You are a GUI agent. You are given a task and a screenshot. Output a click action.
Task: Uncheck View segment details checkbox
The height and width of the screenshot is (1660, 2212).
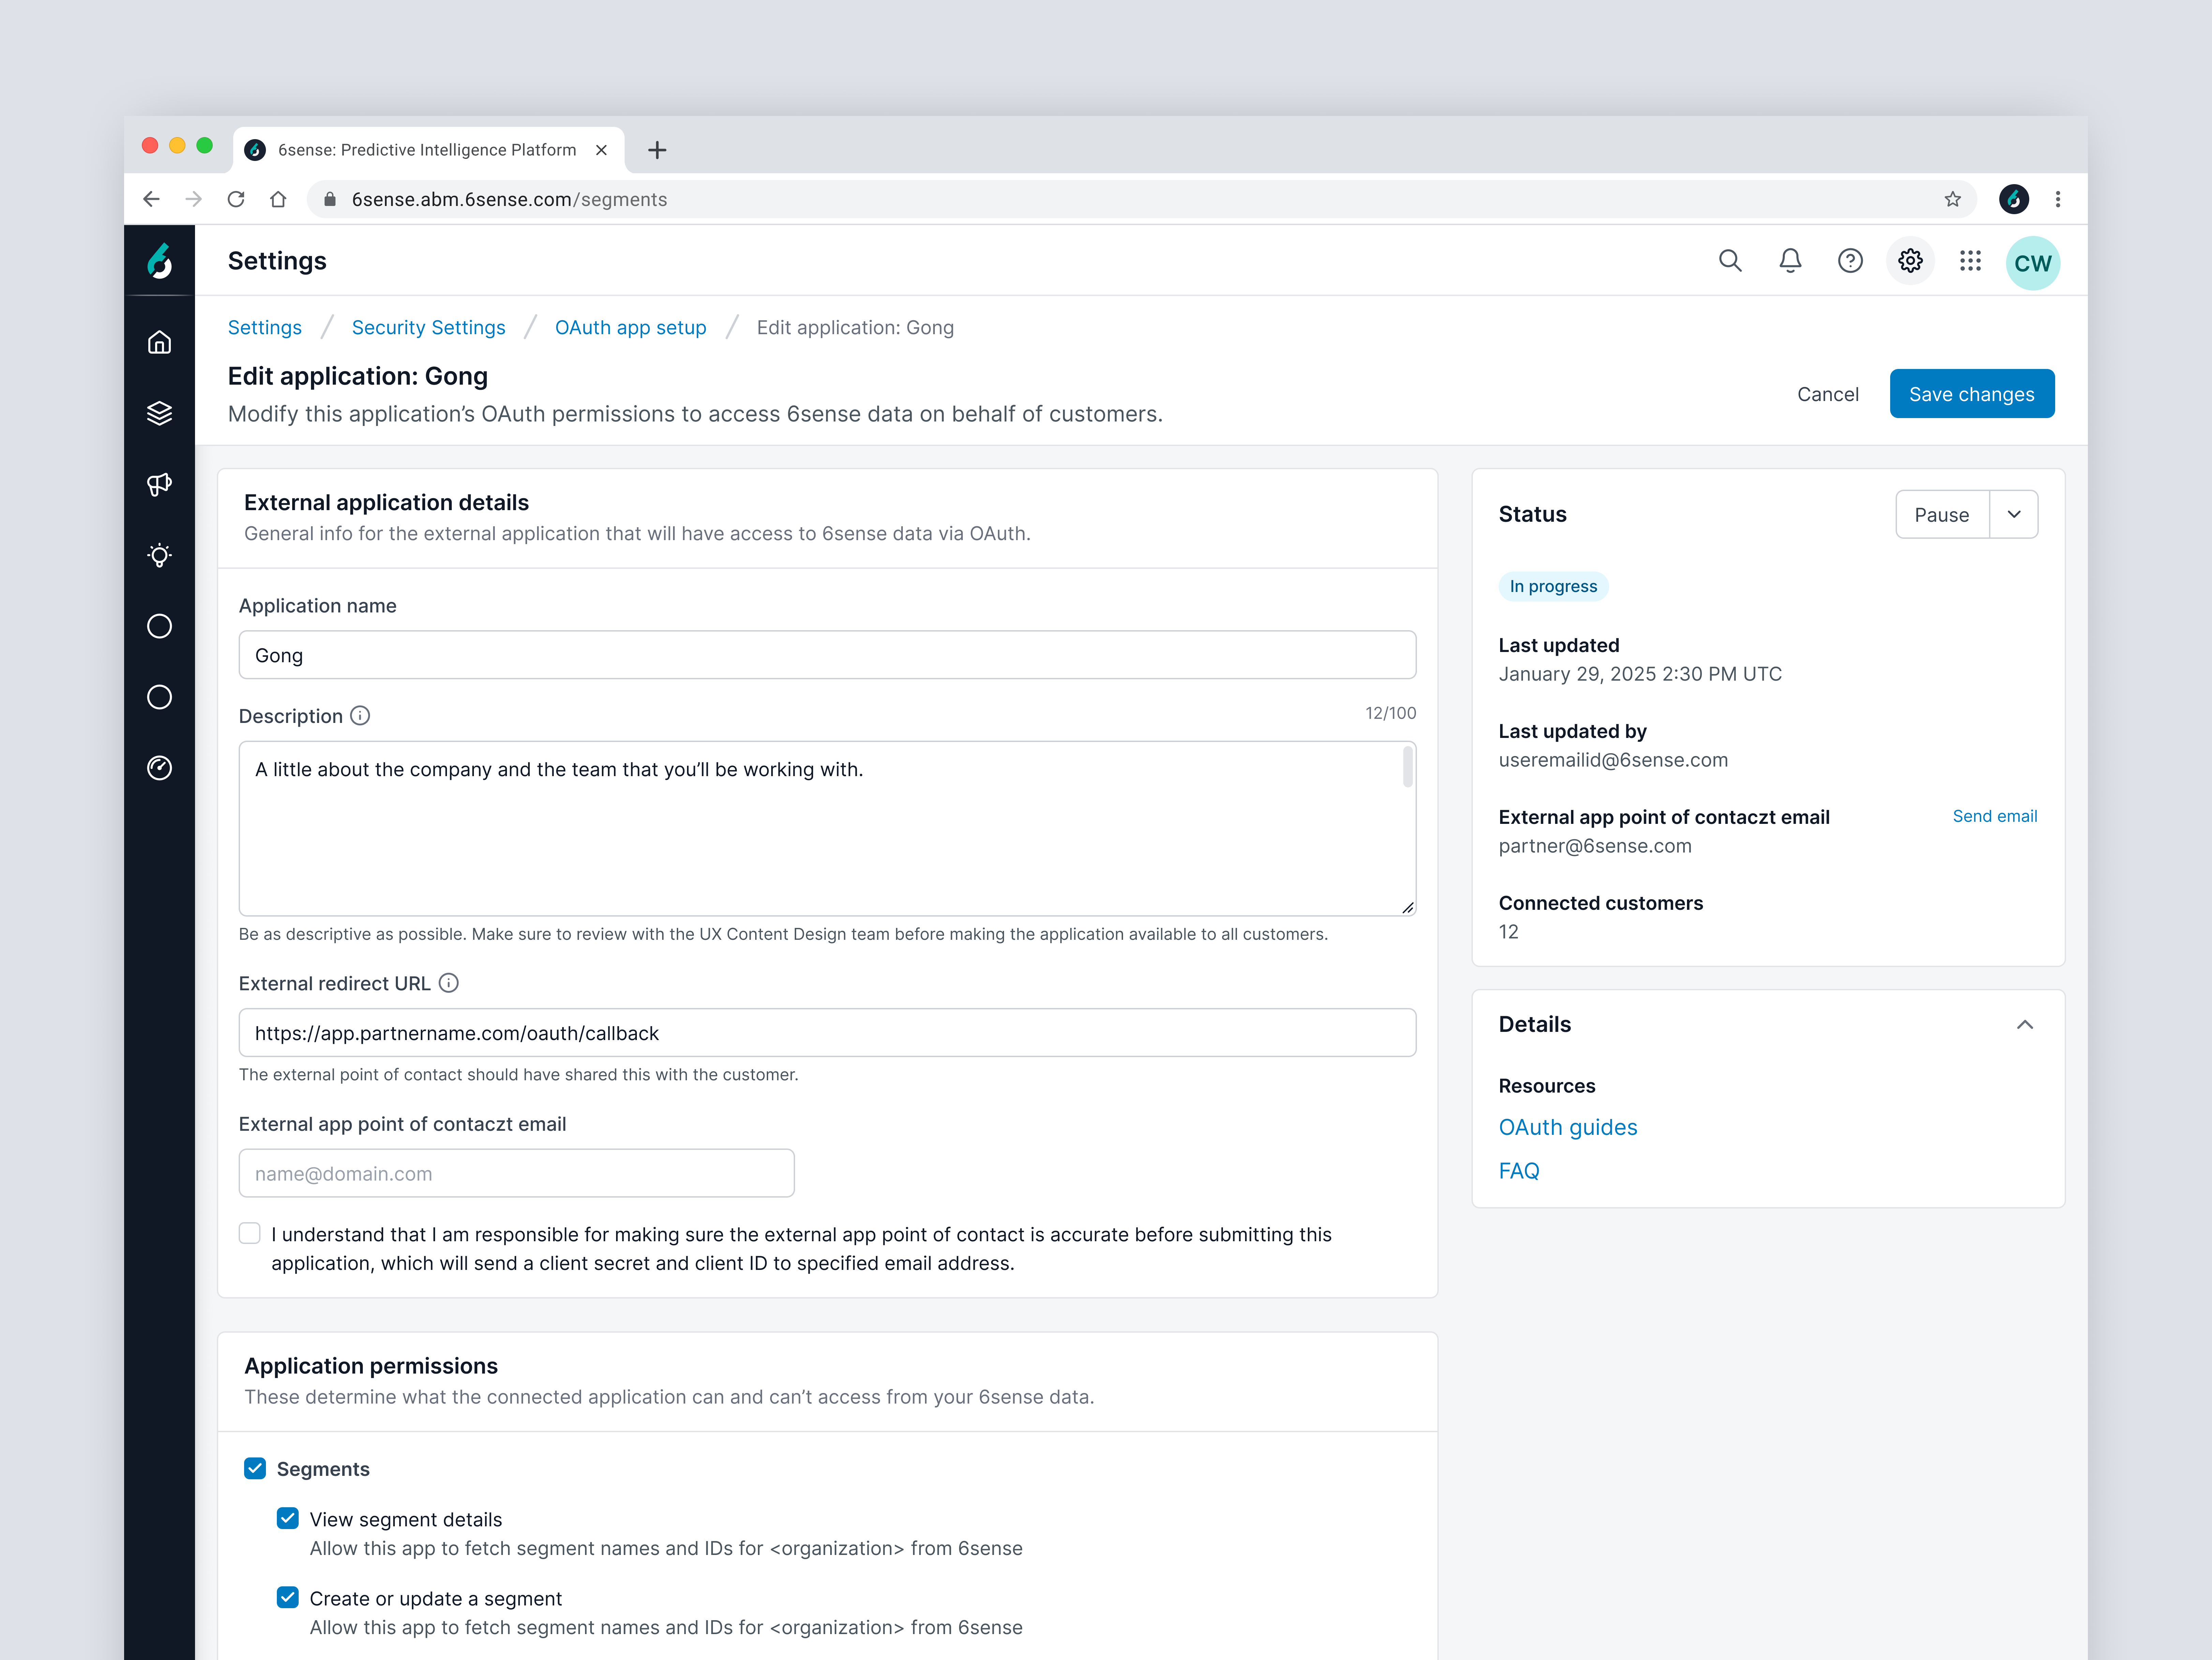click(x=288, y=1518)
